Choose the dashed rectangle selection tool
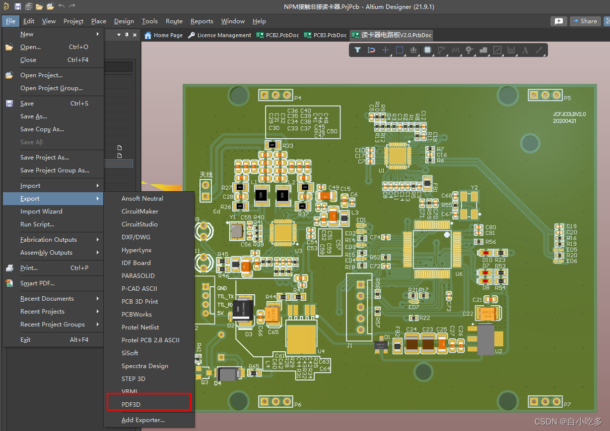Image resolution: width=610 pixels, height=431 pixels. (x=400, y=50)
